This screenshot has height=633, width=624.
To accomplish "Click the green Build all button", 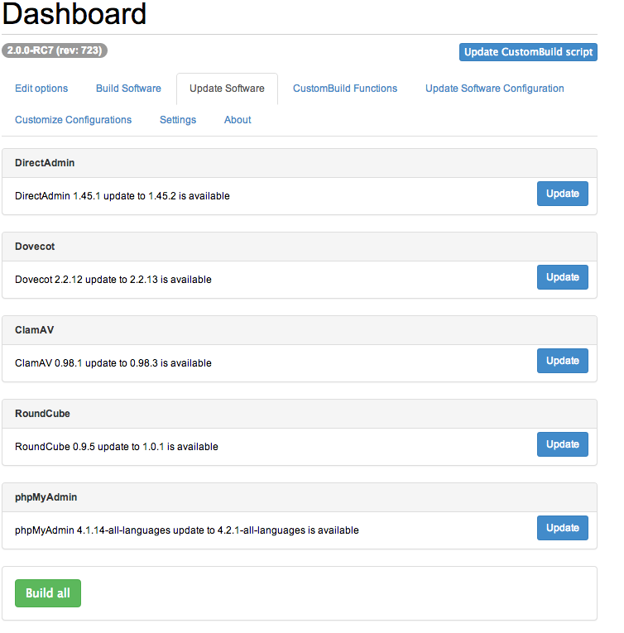I will pyautogui.click(x=48, y=593).
